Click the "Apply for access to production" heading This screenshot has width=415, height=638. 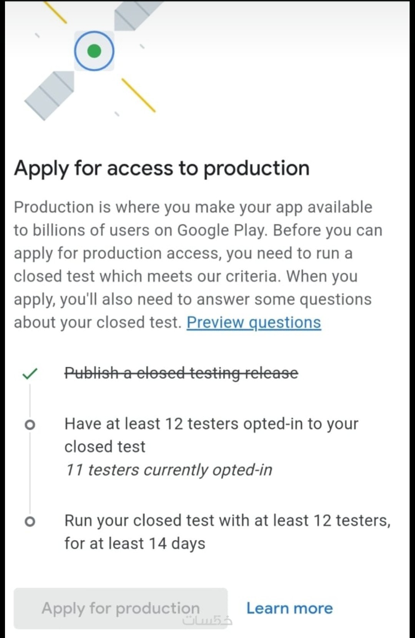(x=162, y=168)
